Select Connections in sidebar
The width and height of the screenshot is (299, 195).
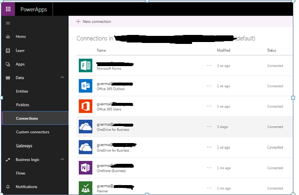35,118
